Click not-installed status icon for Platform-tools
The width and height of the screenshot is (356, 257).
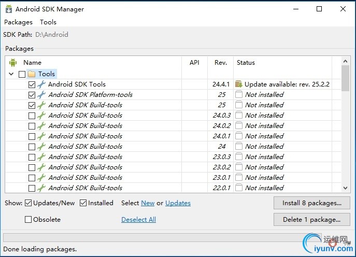(238, 94)
